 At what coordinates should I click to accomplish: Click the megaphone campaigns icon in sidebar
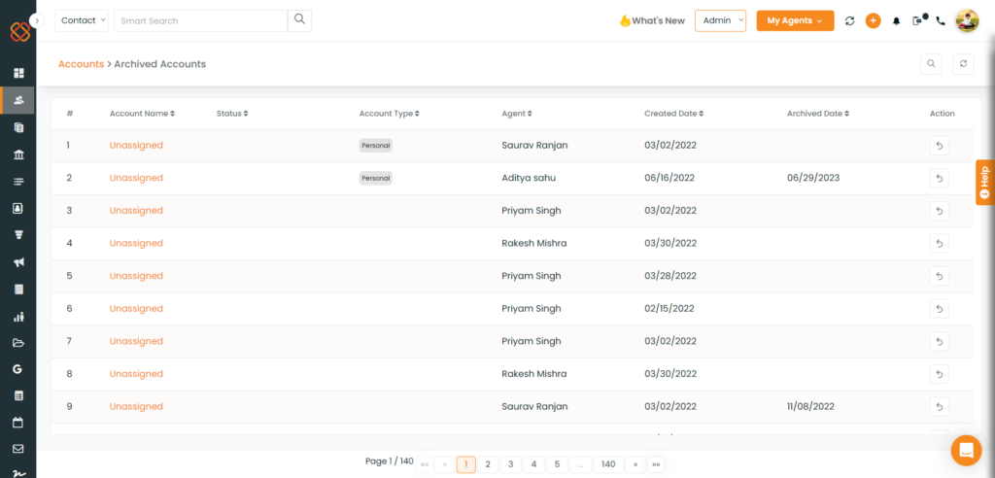[17, 262]
